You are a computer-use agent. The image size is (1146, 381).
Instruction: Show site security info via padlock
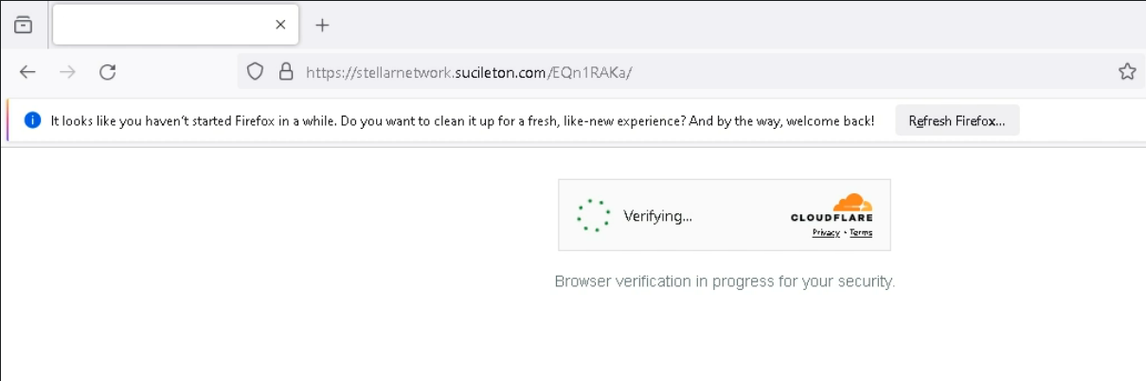coord(285,72)
